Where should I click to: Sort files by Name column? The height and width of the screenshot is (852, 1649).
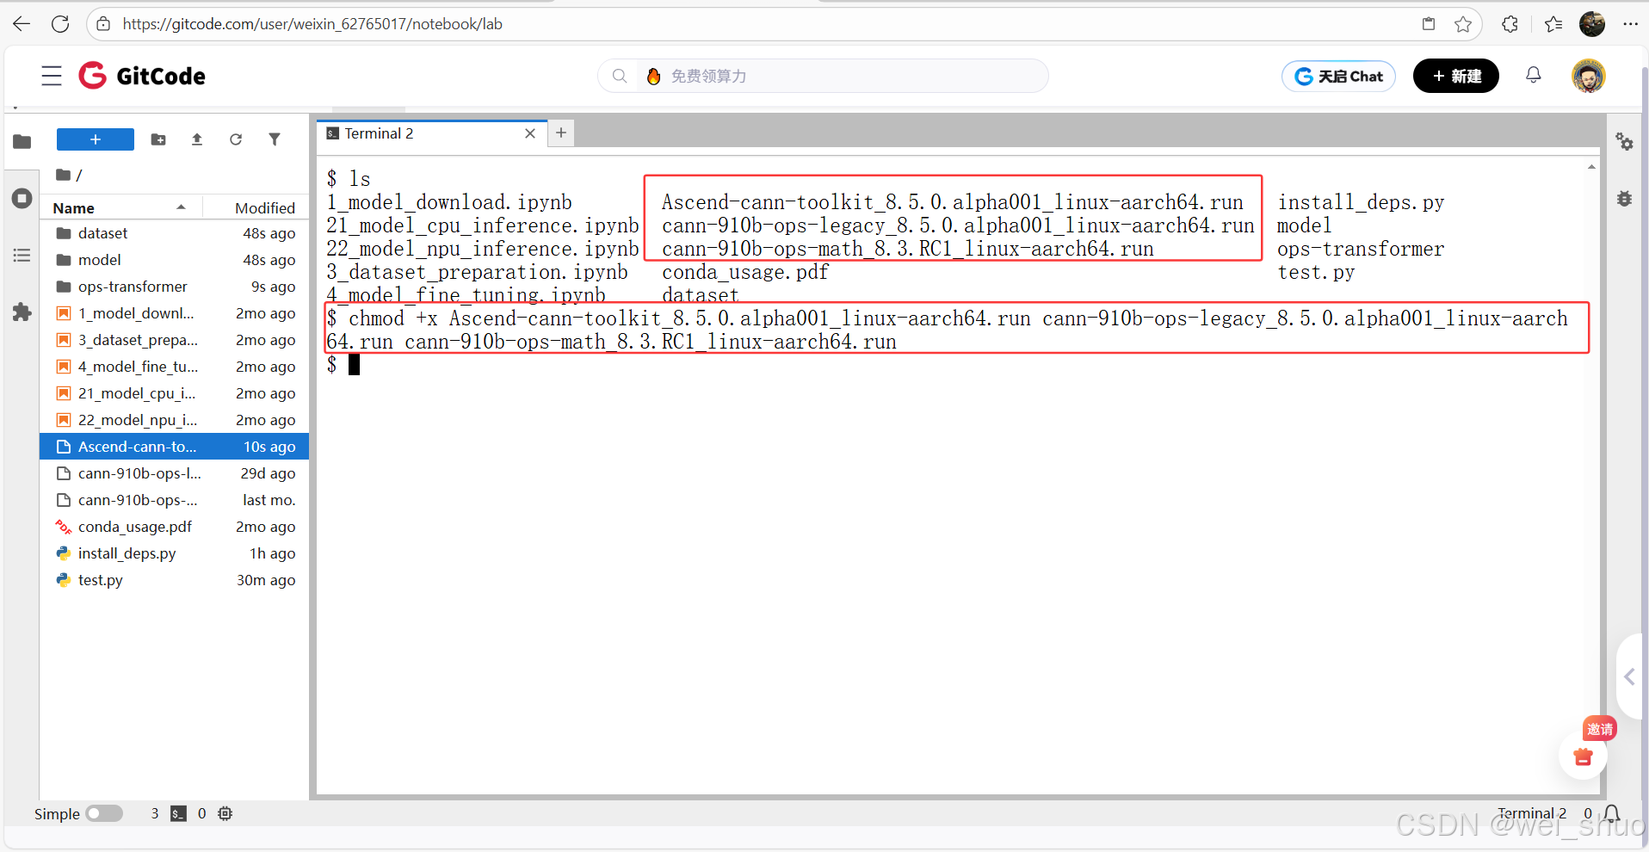tap(120, 207)
